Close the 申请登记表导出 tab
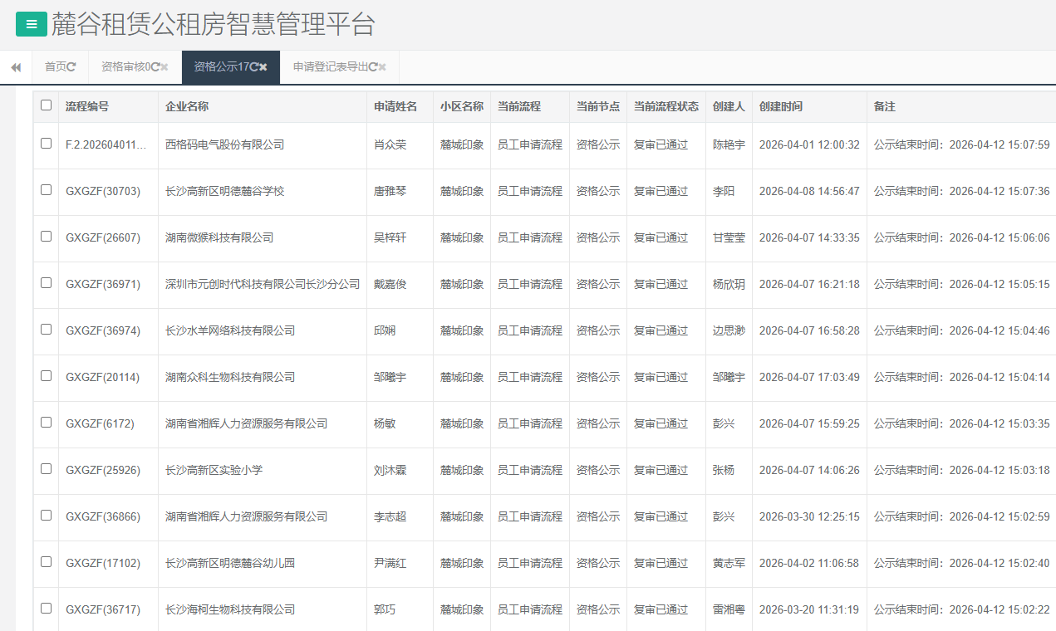The image size is (1056, 631). pos(382,67)
